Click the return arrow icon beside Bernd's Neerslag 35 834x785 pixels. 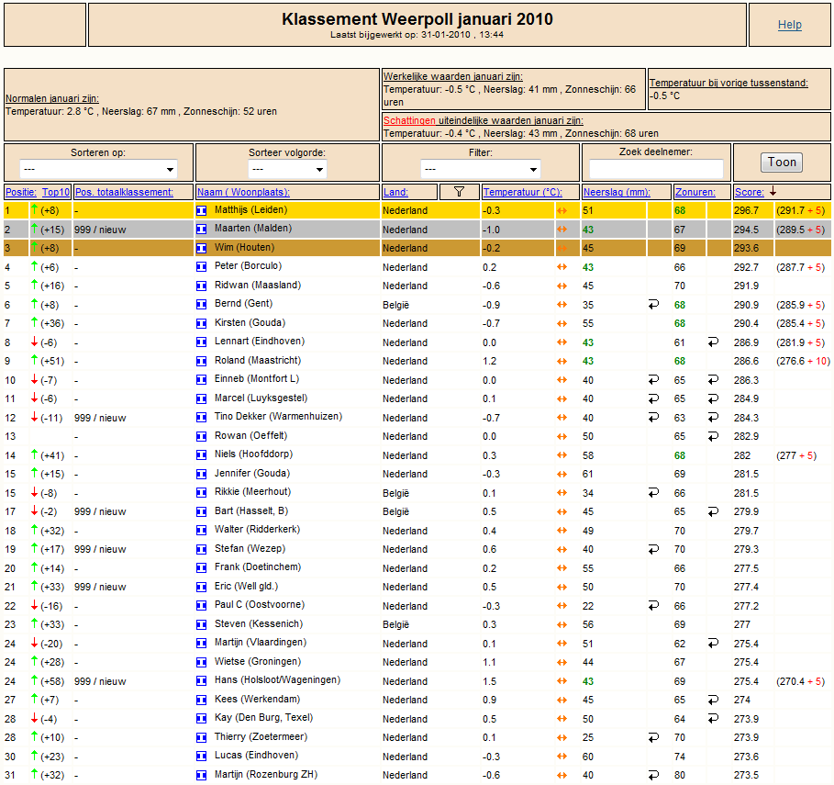[x=653, y=305]
